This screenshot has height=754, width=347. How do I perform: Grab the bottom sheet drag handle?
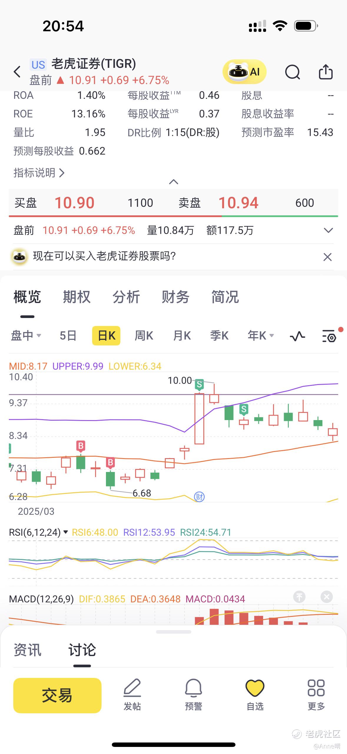click(174, 632)
